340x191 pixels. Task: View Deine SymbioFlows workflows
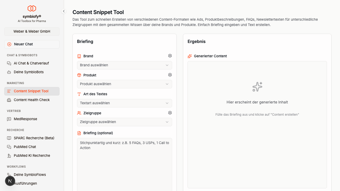coord(29,175)
